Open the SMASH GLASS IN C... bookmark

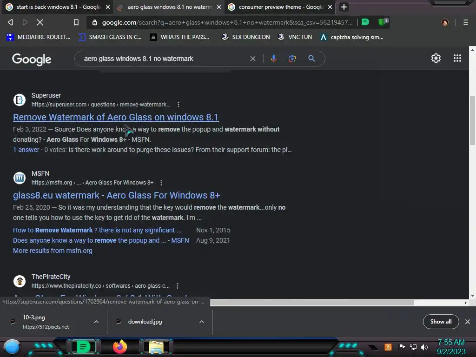click(x=110, y=37)
